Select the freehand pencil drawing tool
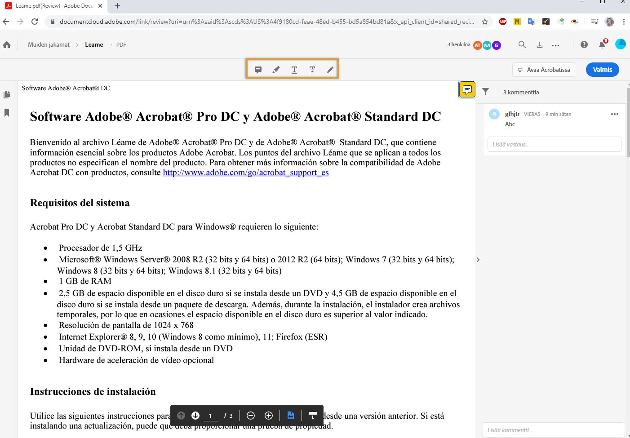Image resolution: width=630 pixels, height=438 pixels. 330,70
